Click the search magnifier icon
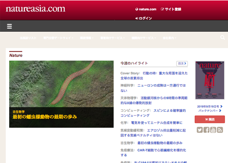 (222, 37)
